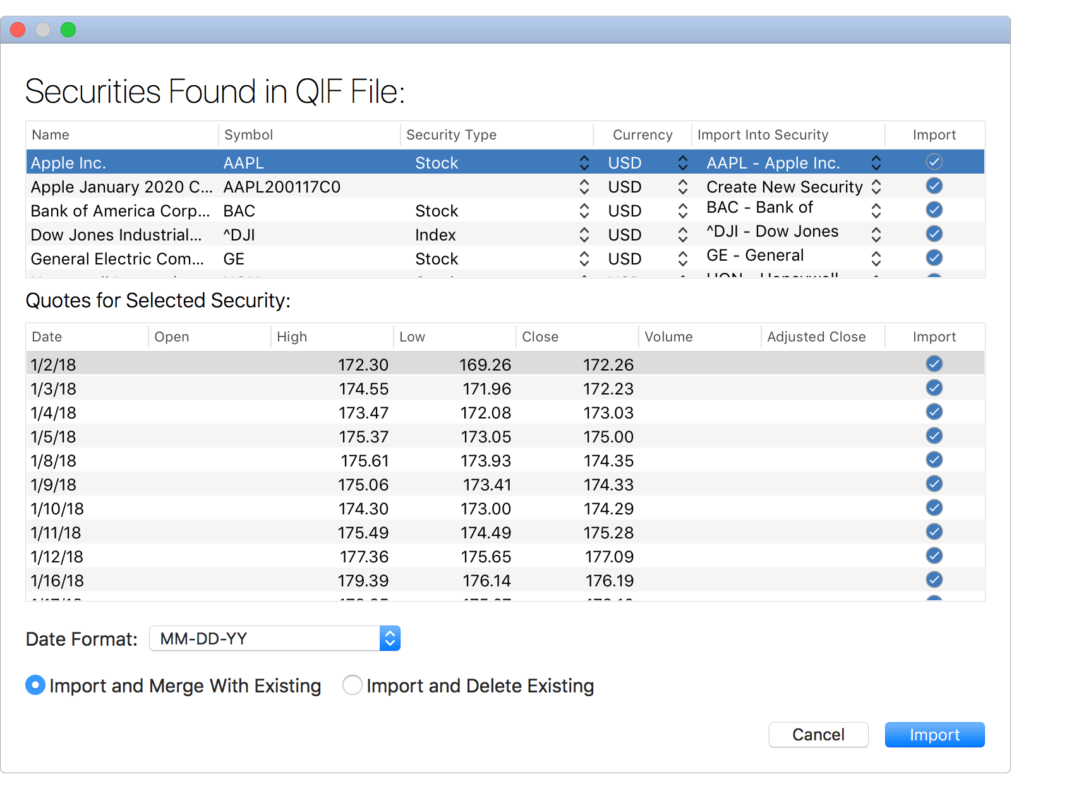This screenshot has height=789, width=1074.
Task: Toggle the Import checkbox on the Apple Inc. row
Action: (x=934, y=162)
